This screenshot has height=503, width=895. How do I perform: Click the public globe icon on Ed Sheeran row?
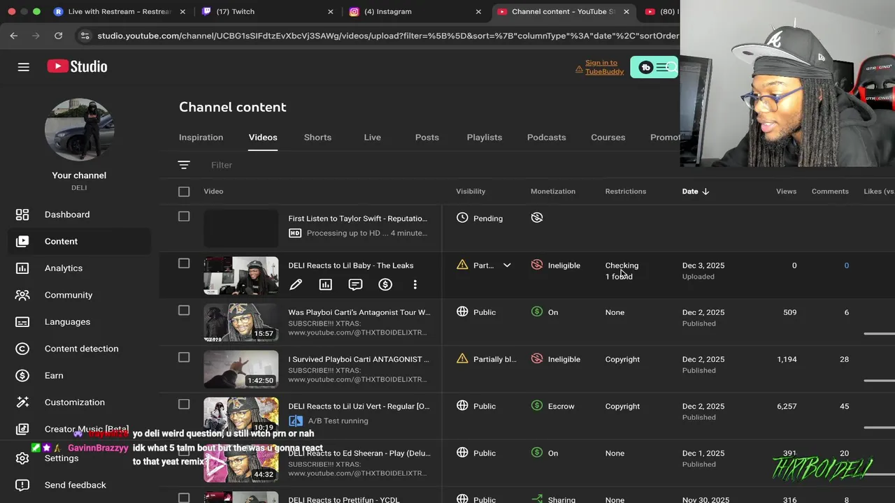coord(462,453)
